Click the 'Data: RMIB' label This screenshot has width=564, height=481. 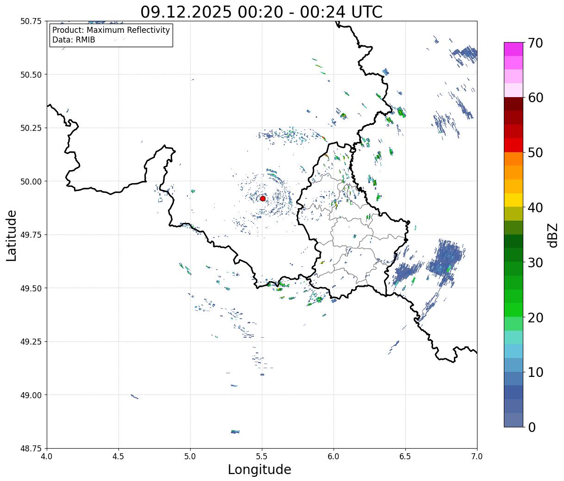(x=74, y=40)
